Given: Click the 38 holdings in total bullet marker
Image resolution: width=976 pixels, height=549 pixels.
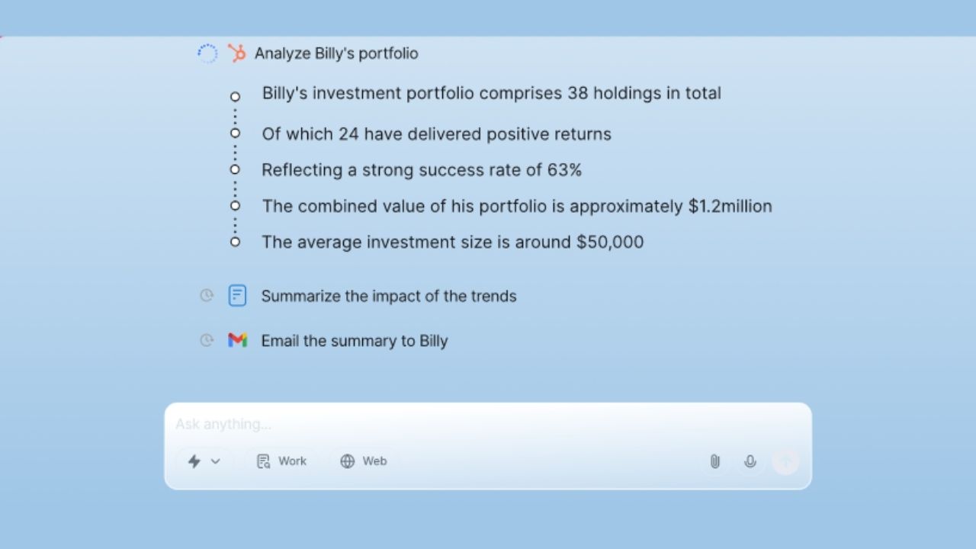Looking at the screenshot, I should point(235,97).
